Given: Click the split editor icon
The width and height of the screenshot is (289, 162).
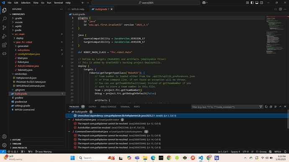Looking at the screenshot, I should tap(280, 9).
